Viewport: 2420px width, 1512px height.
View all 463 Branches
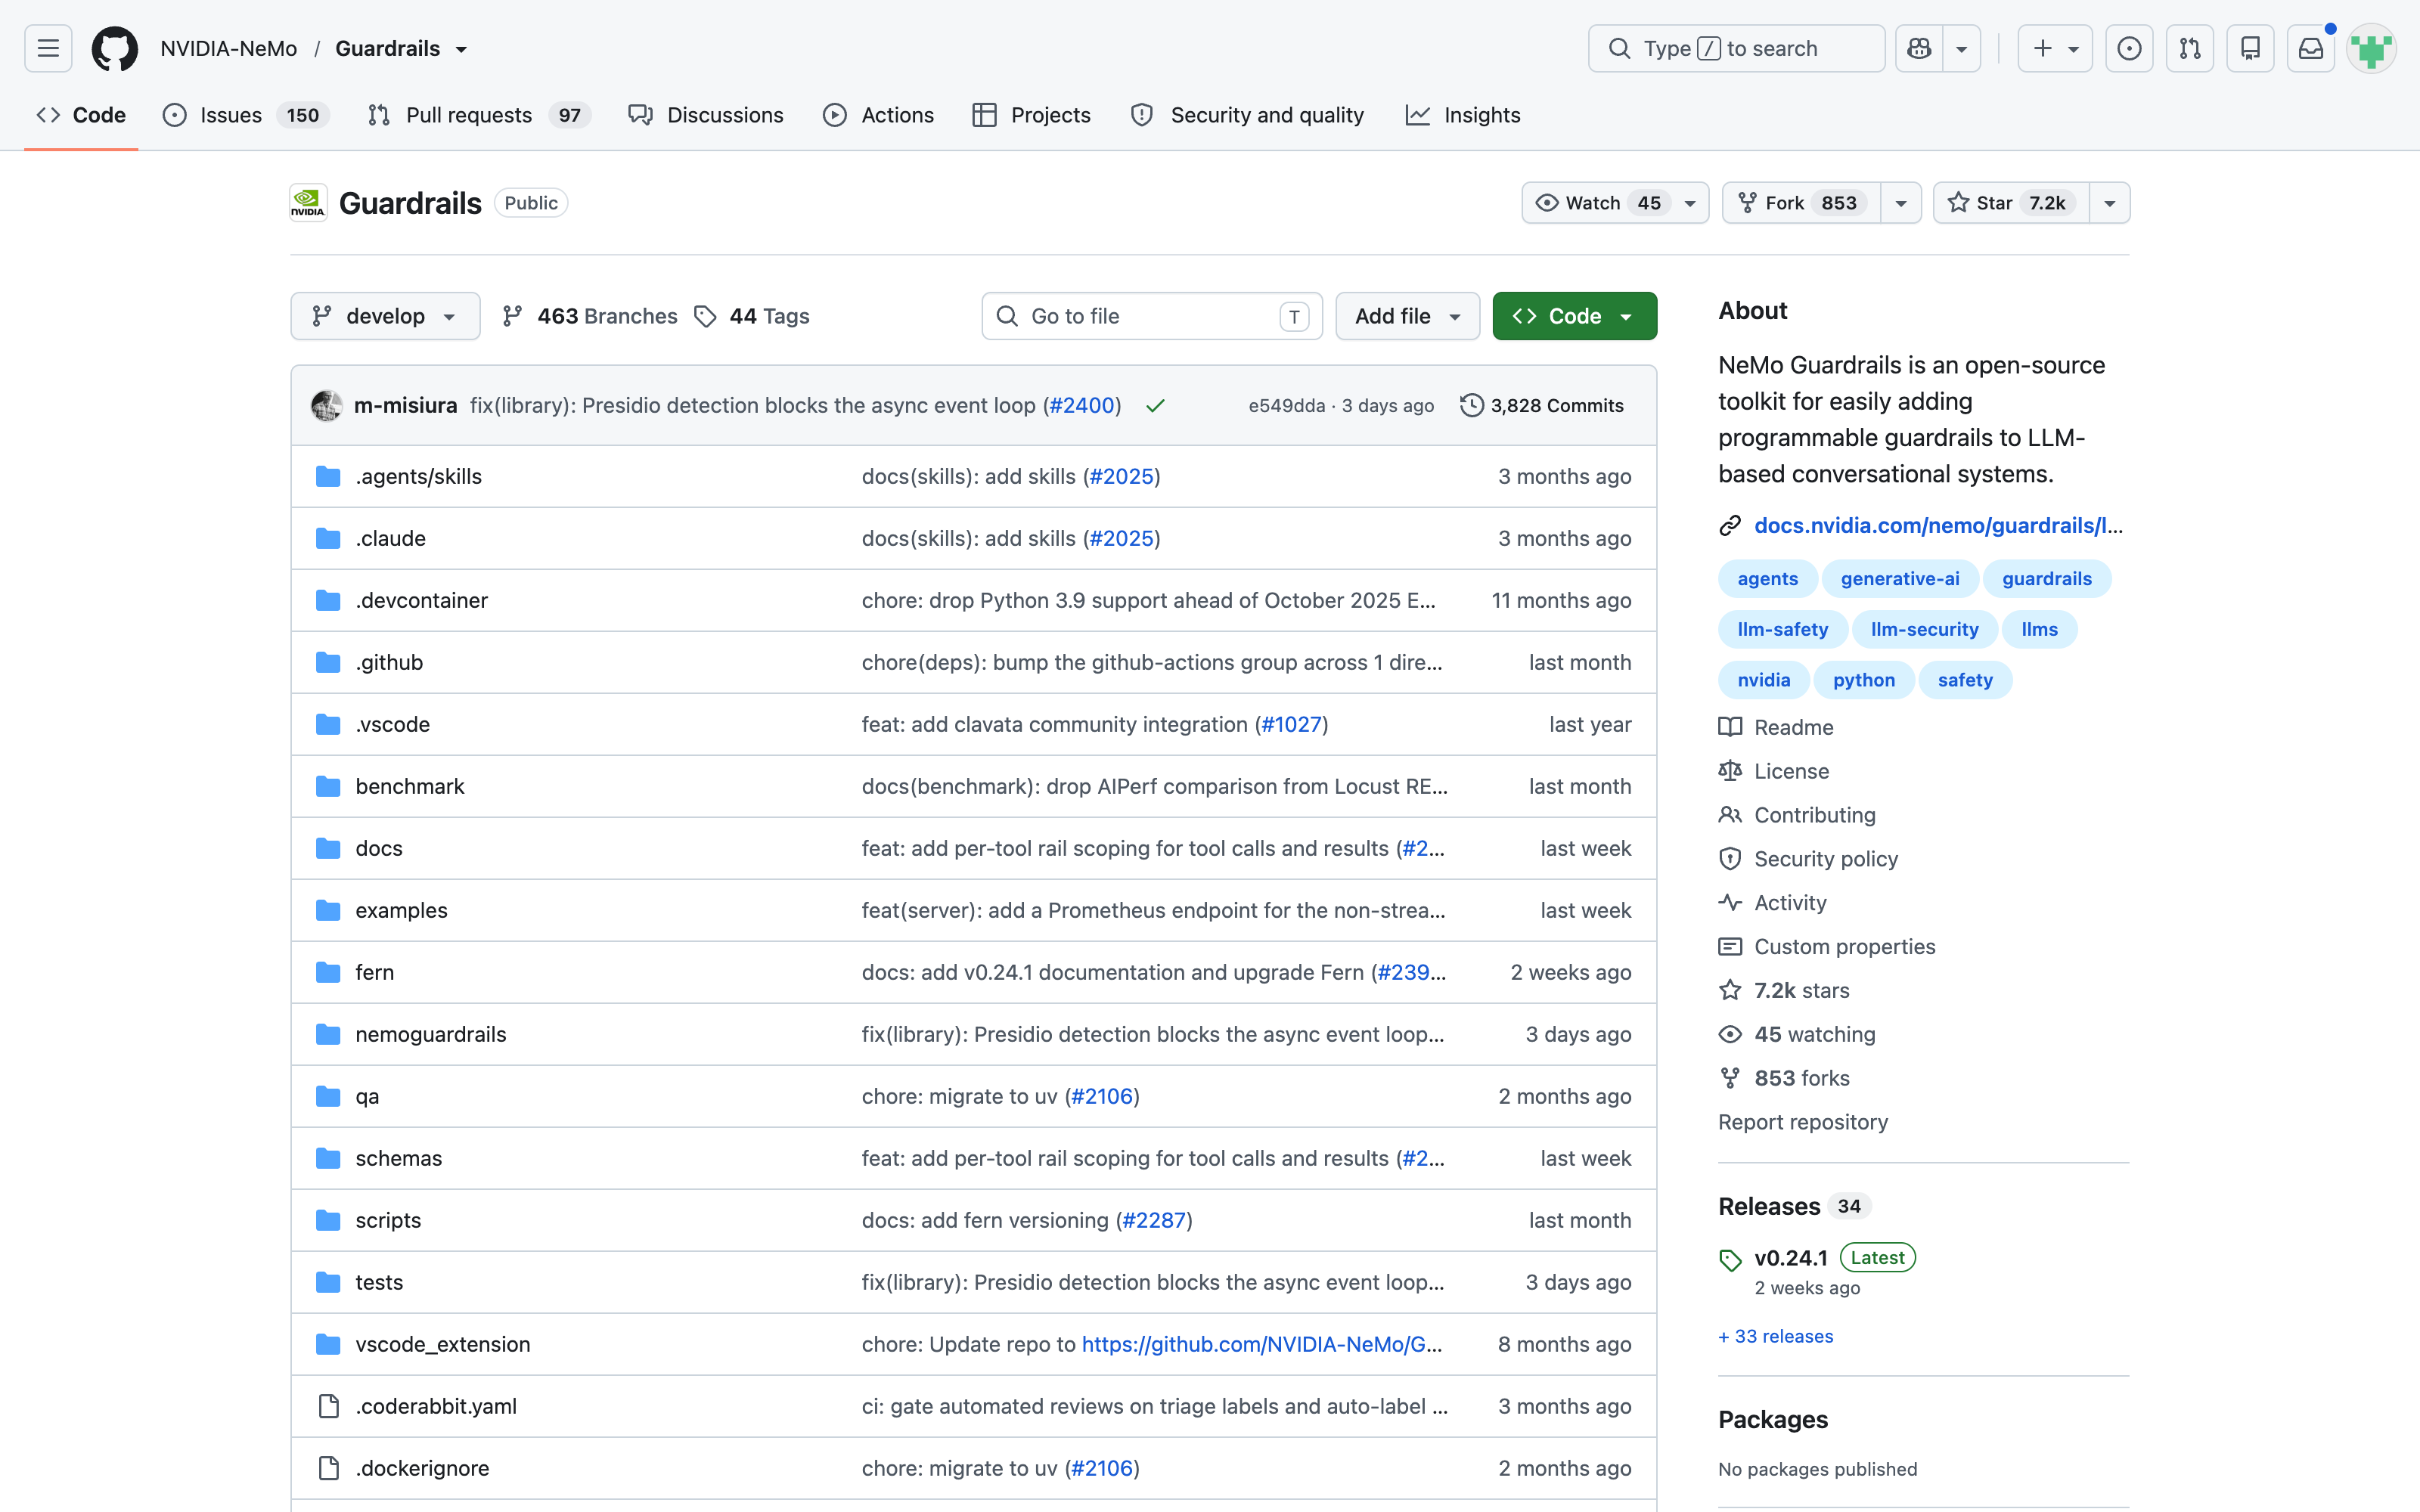click(x=590, y=316)
